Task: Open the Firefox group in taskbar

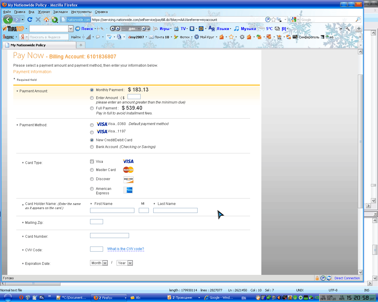Action: pyautogui.click(x=109, y=298)
